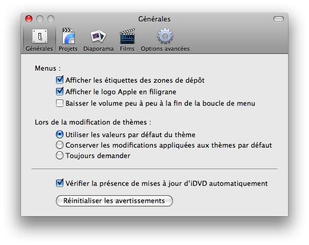The image size is (309, 245).
Task: Open the Générales light-switch icon pane
Action: (x=40, y=36)
